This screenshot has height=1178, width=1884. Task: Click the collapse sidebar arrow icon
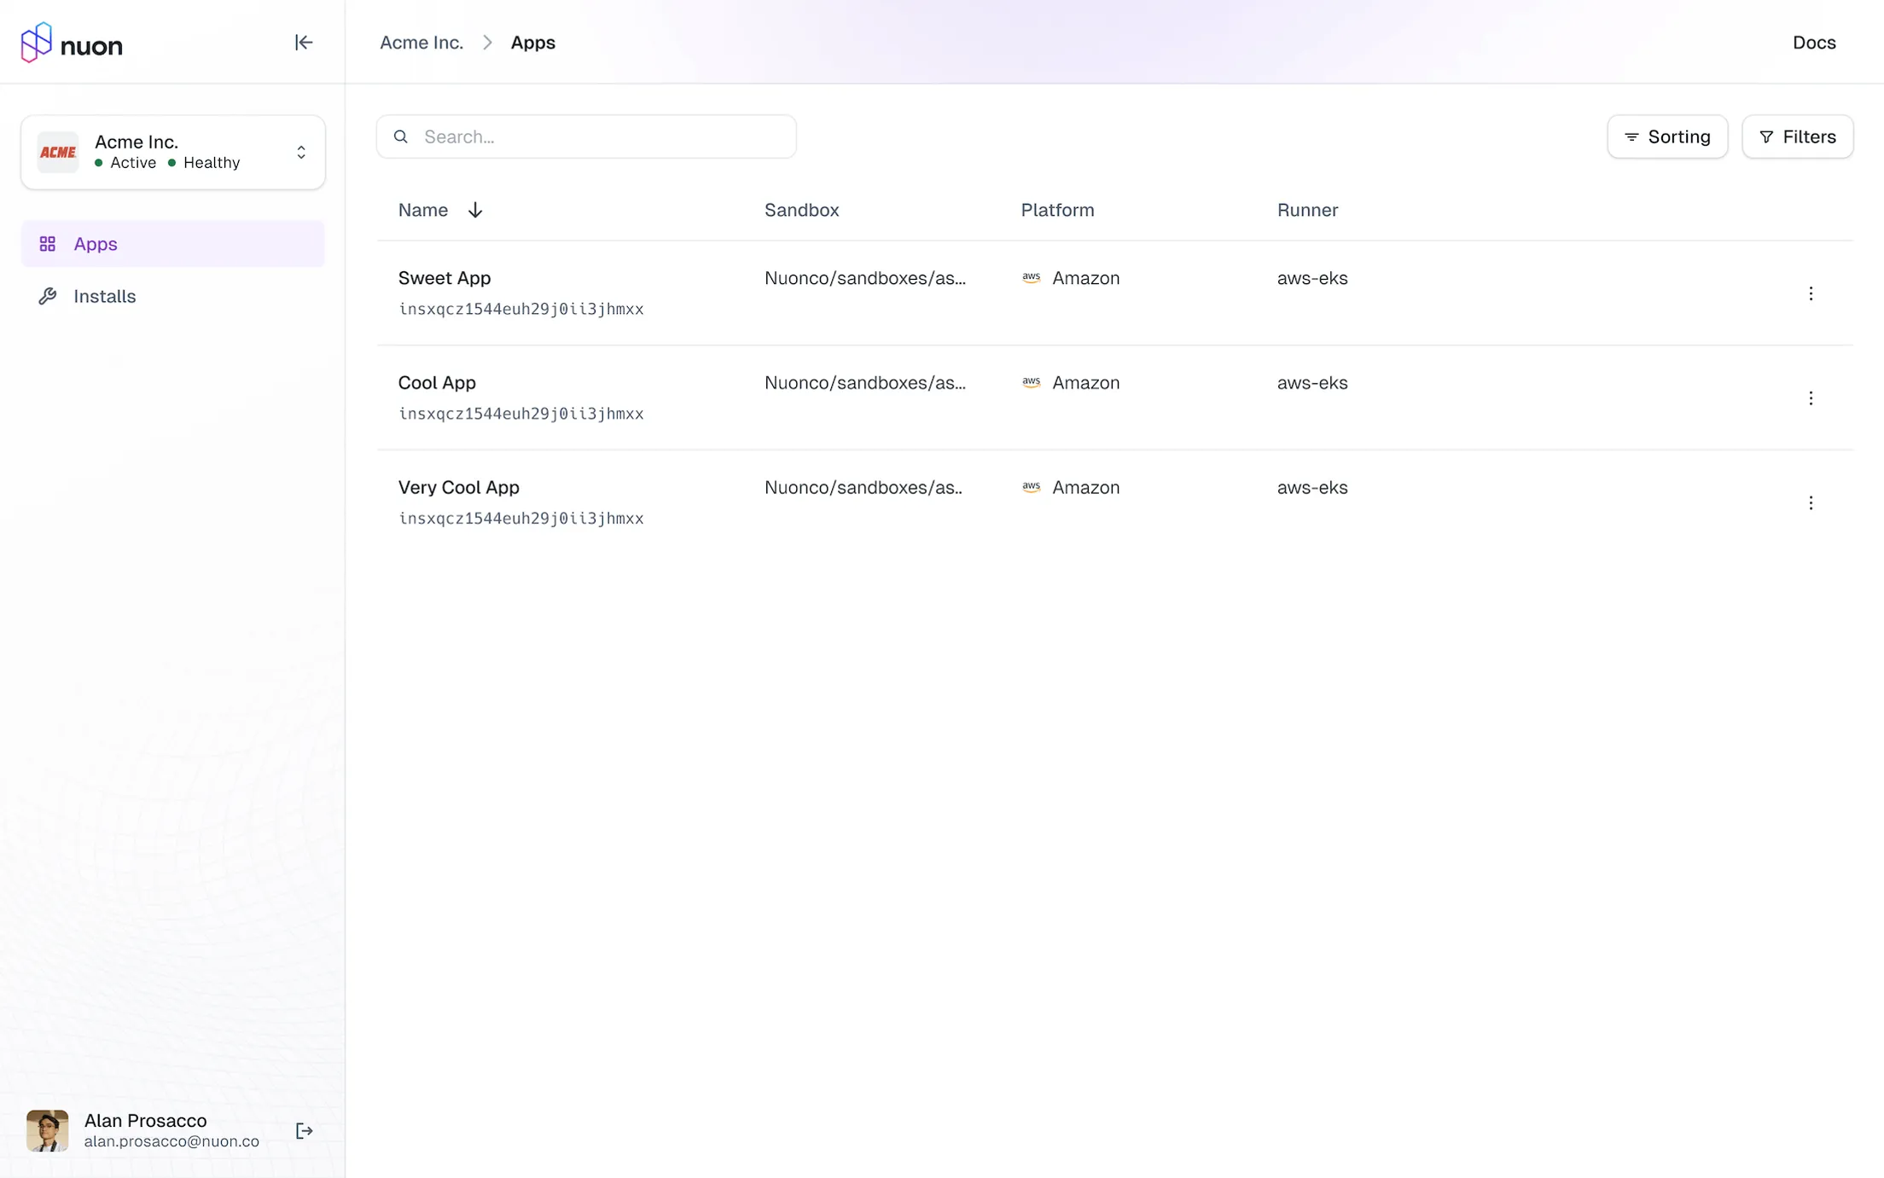pos(303,42)
